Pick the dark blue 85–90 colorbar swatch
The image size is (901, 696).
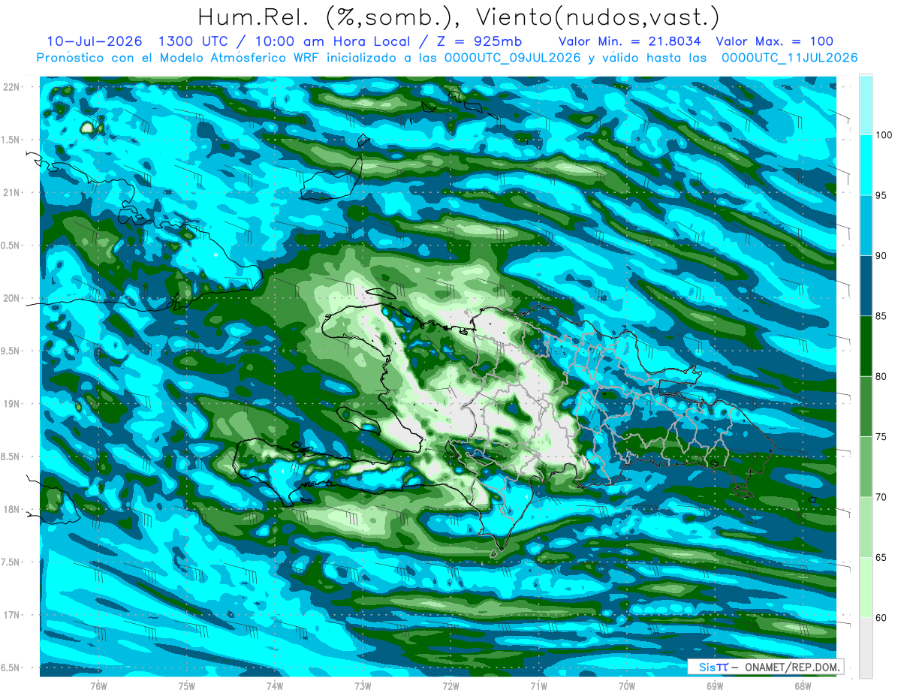(866, 286)
